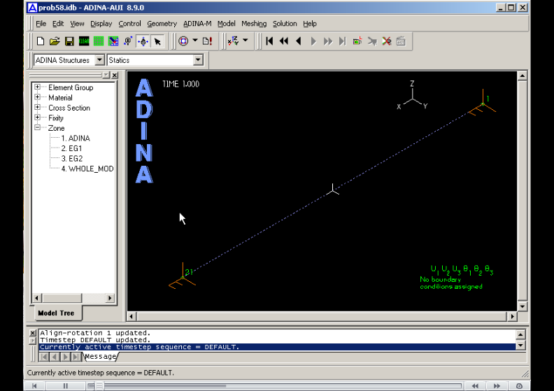Open the Meshing menu
This screenshot has width=554, height=391.
pyautogui.click(x=254, y=24)
